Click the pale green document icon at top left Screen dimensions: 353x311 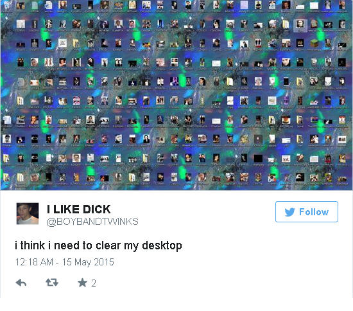coord(35,5)
